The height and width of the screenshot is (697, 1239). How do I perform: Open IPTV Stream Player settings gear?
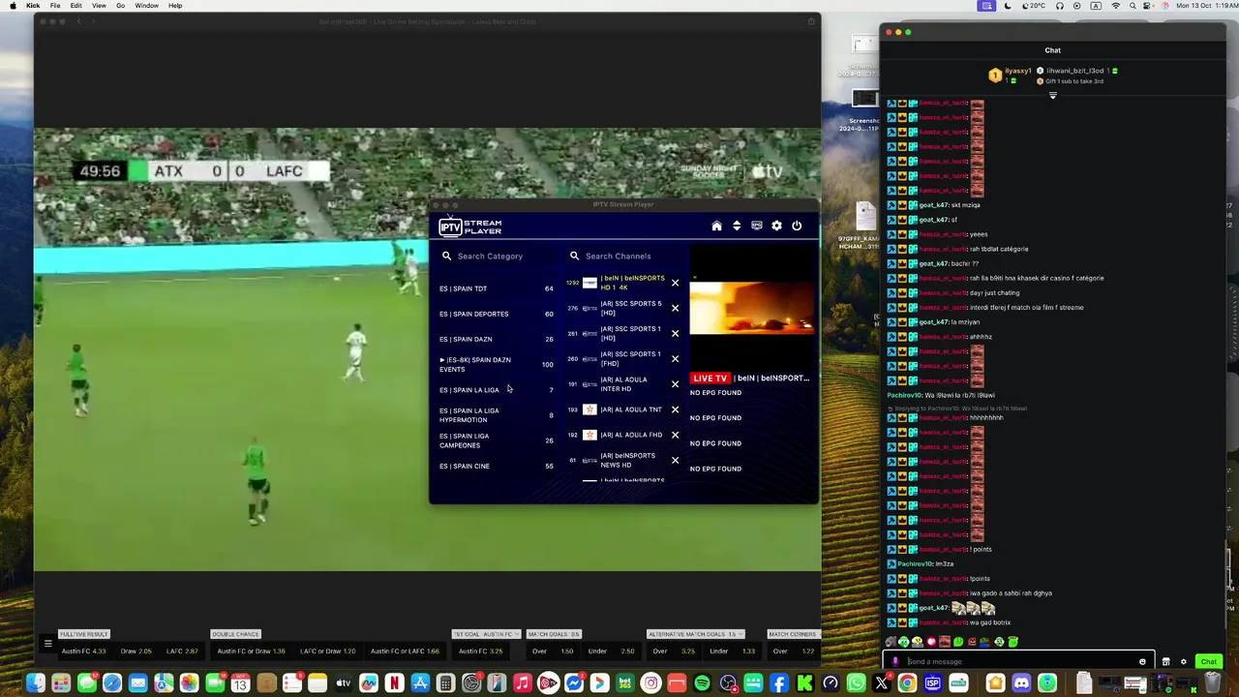click(x=776, y=226)
